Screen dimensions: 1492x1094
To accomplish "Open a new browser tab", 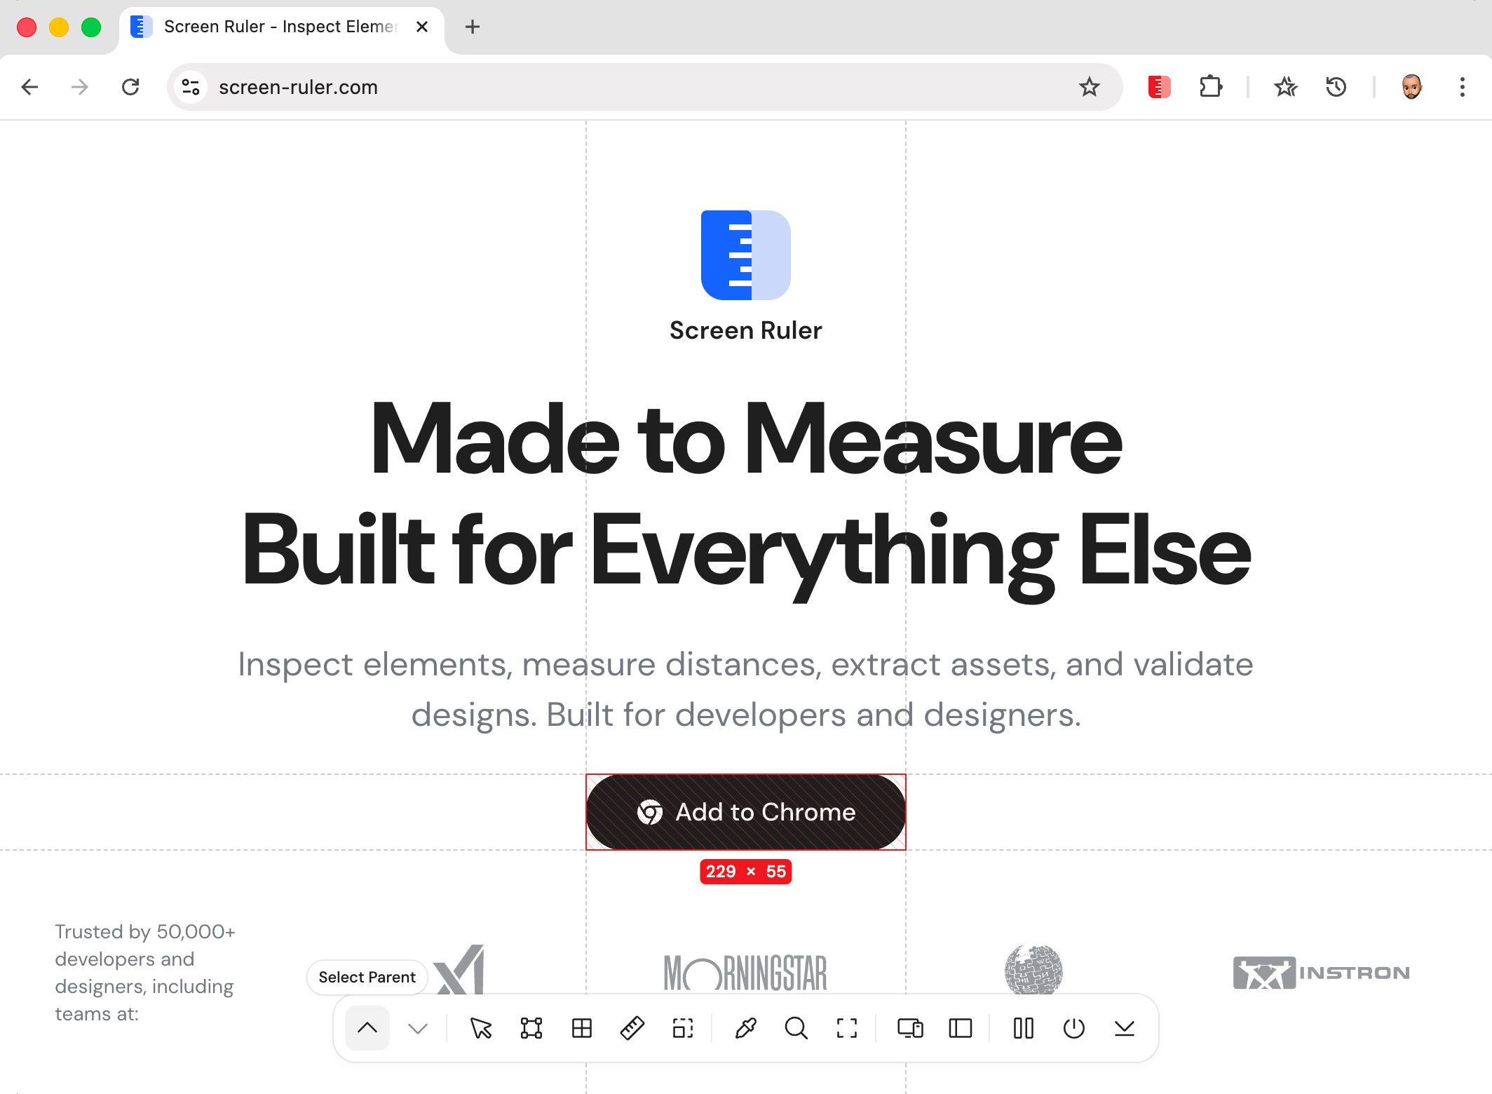I will click(473, 27).
